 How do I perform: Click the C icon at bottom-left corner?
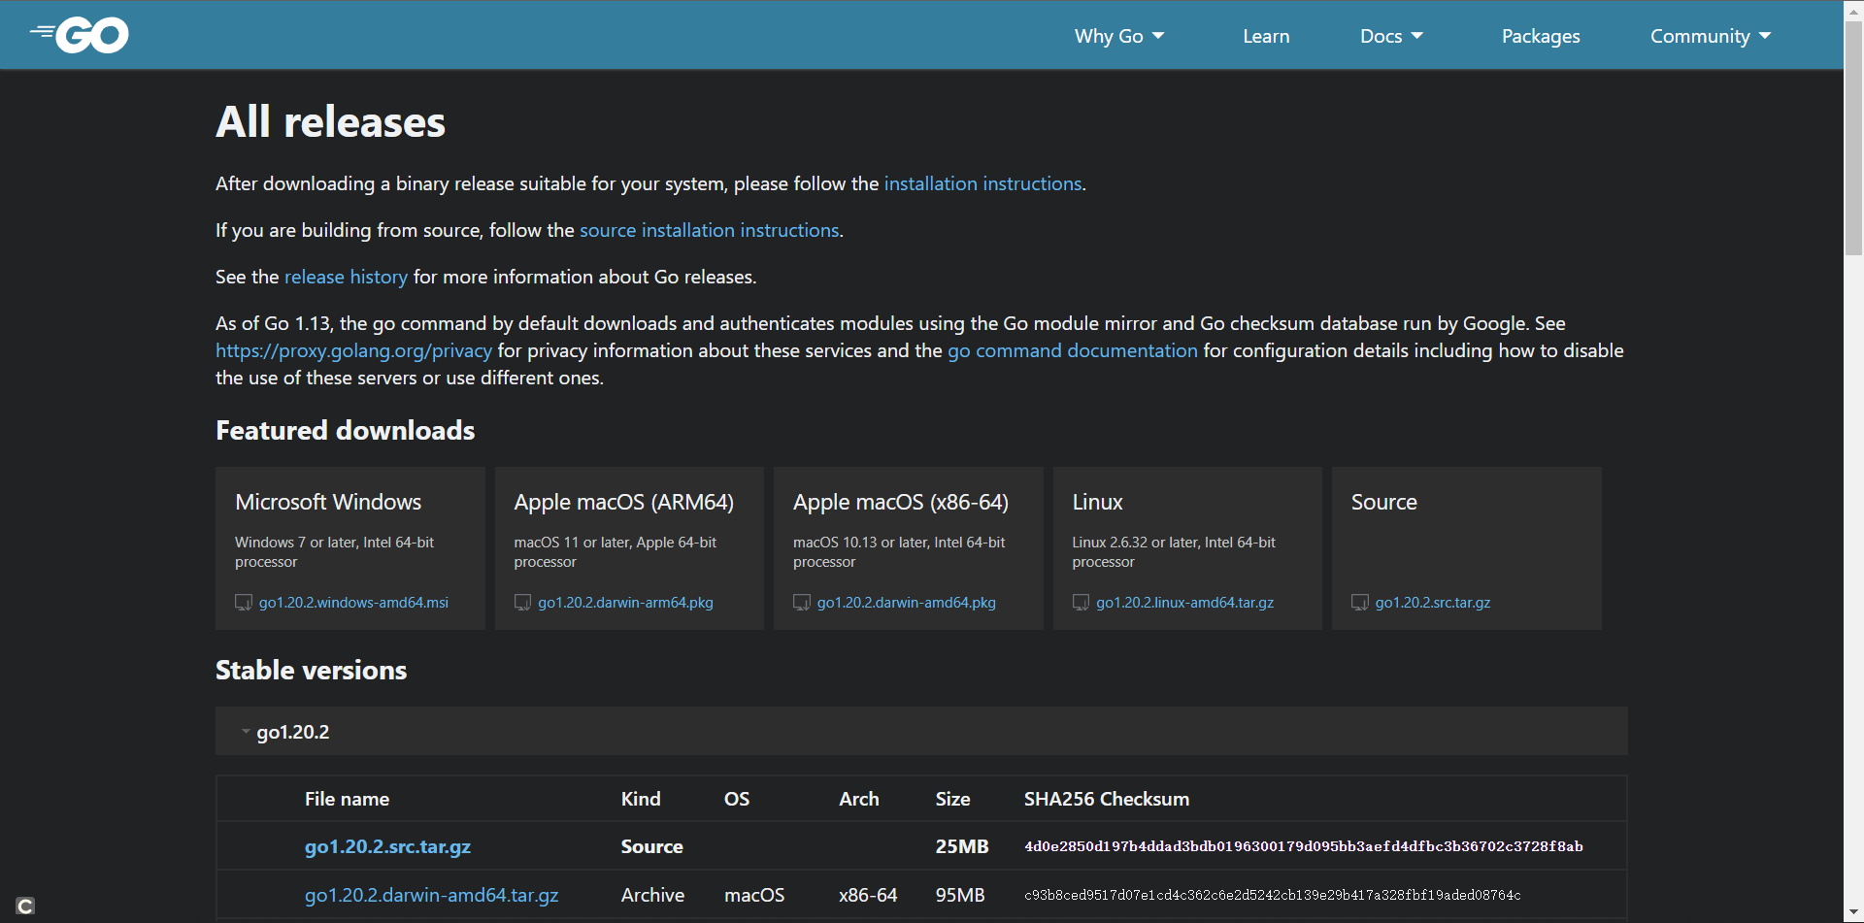[26, 906]
